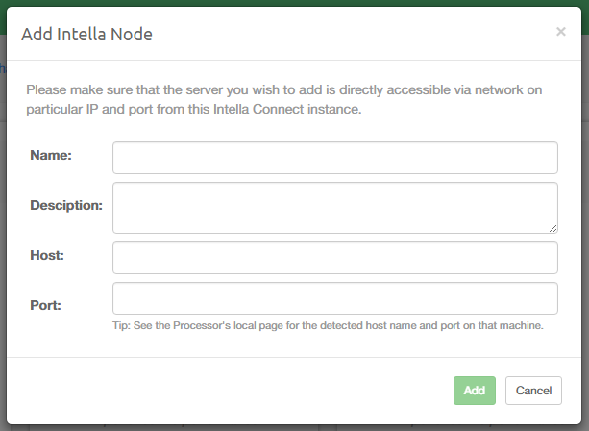
Task: Click the "Name:" label
Action: (51, 155)
